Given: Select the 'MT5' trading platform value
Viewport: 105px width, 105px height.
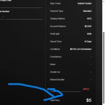Looking at the screenshot, I should (x=89, y=19).
